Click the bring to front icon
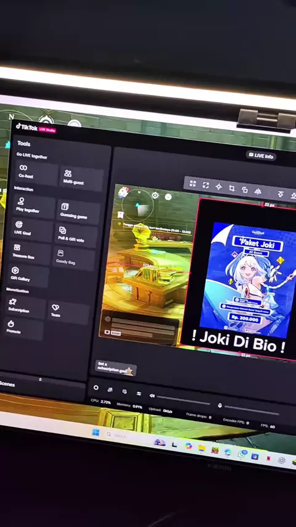 (x=280, y=194)
